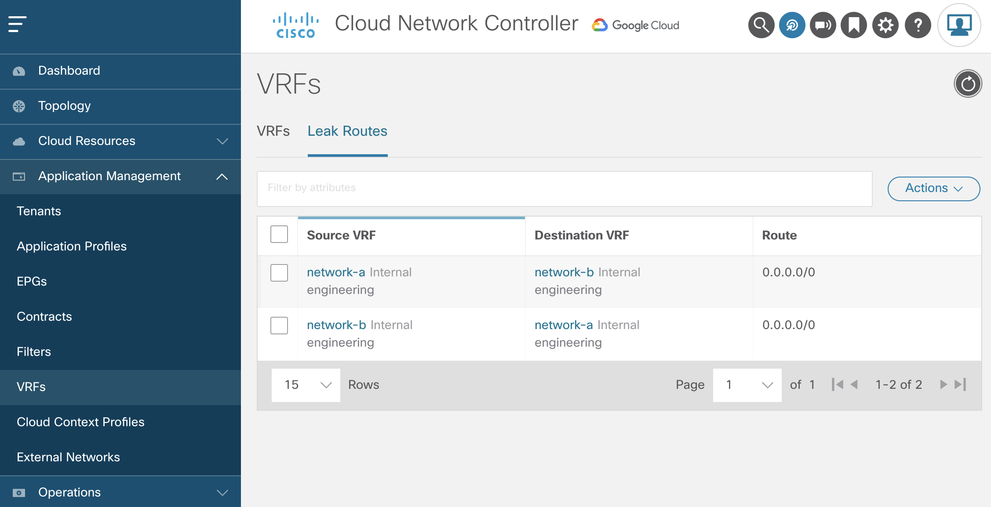Open the user profile icon
Viewport: 991px width, 507px height.
[x=959, y=25]
